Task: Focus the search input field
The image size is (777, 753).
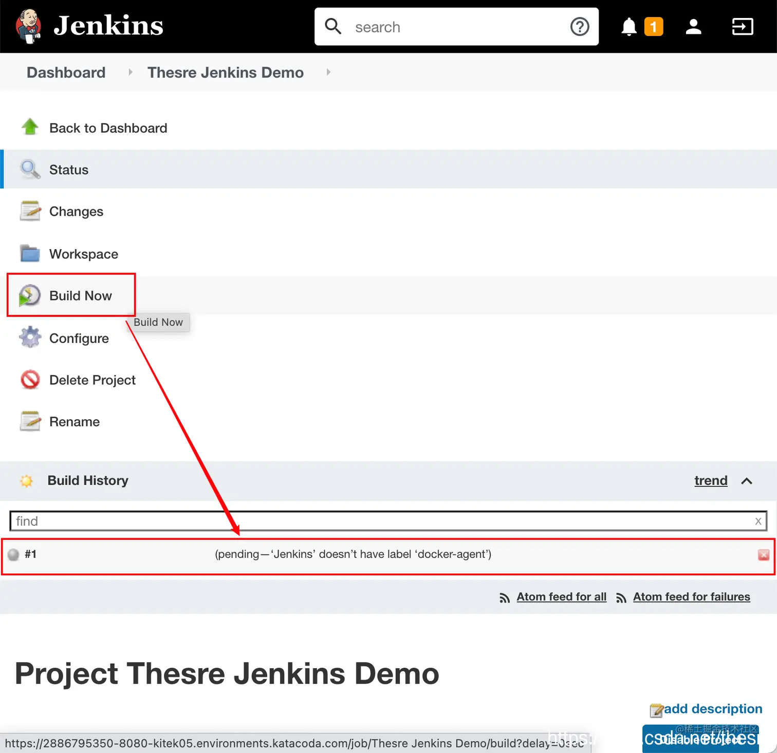Action: coord(457,27)
